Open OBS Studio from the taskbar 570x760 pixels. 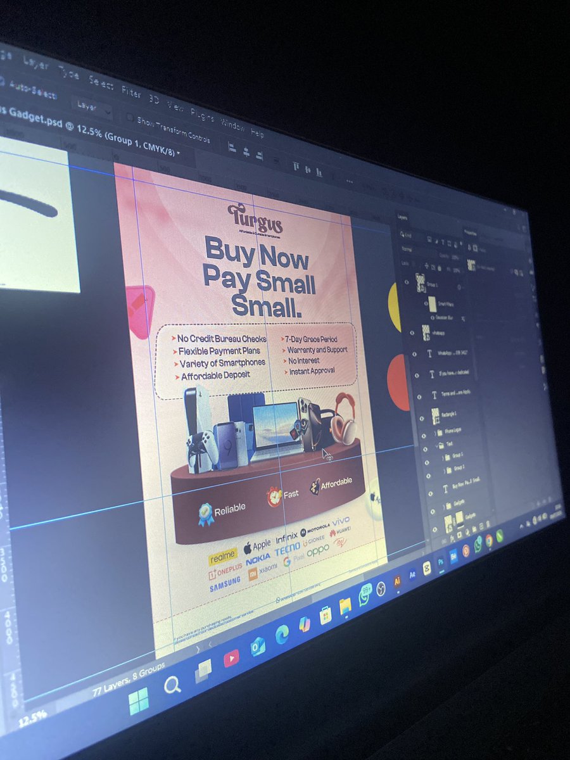381,589
